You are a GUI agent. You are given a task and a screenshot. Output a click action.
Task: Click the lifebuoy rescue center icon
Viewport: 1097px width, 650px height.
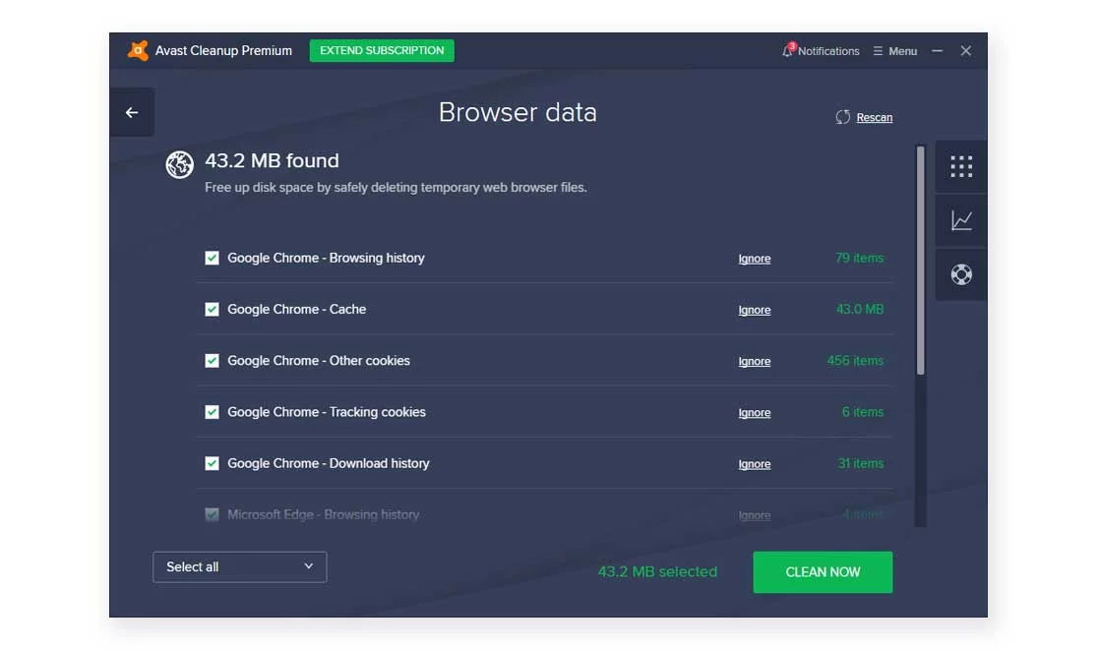tap(961, 274)
